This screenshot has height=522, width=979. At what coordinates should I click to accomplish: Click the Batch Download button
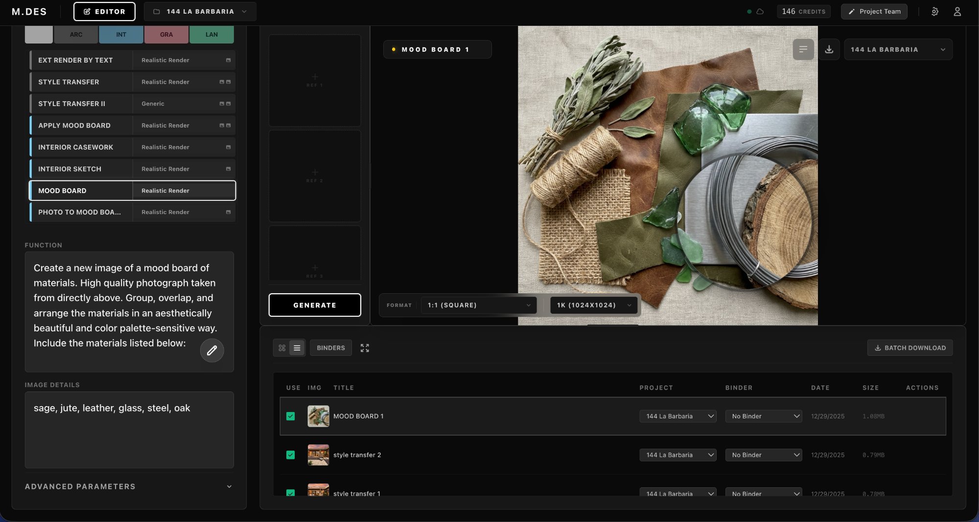910,348
